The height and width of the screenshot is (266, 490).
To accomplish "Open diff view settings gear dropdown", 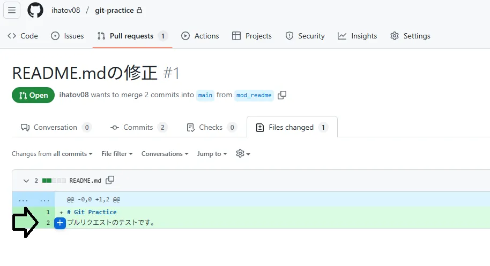I will (x=243, y=153).
